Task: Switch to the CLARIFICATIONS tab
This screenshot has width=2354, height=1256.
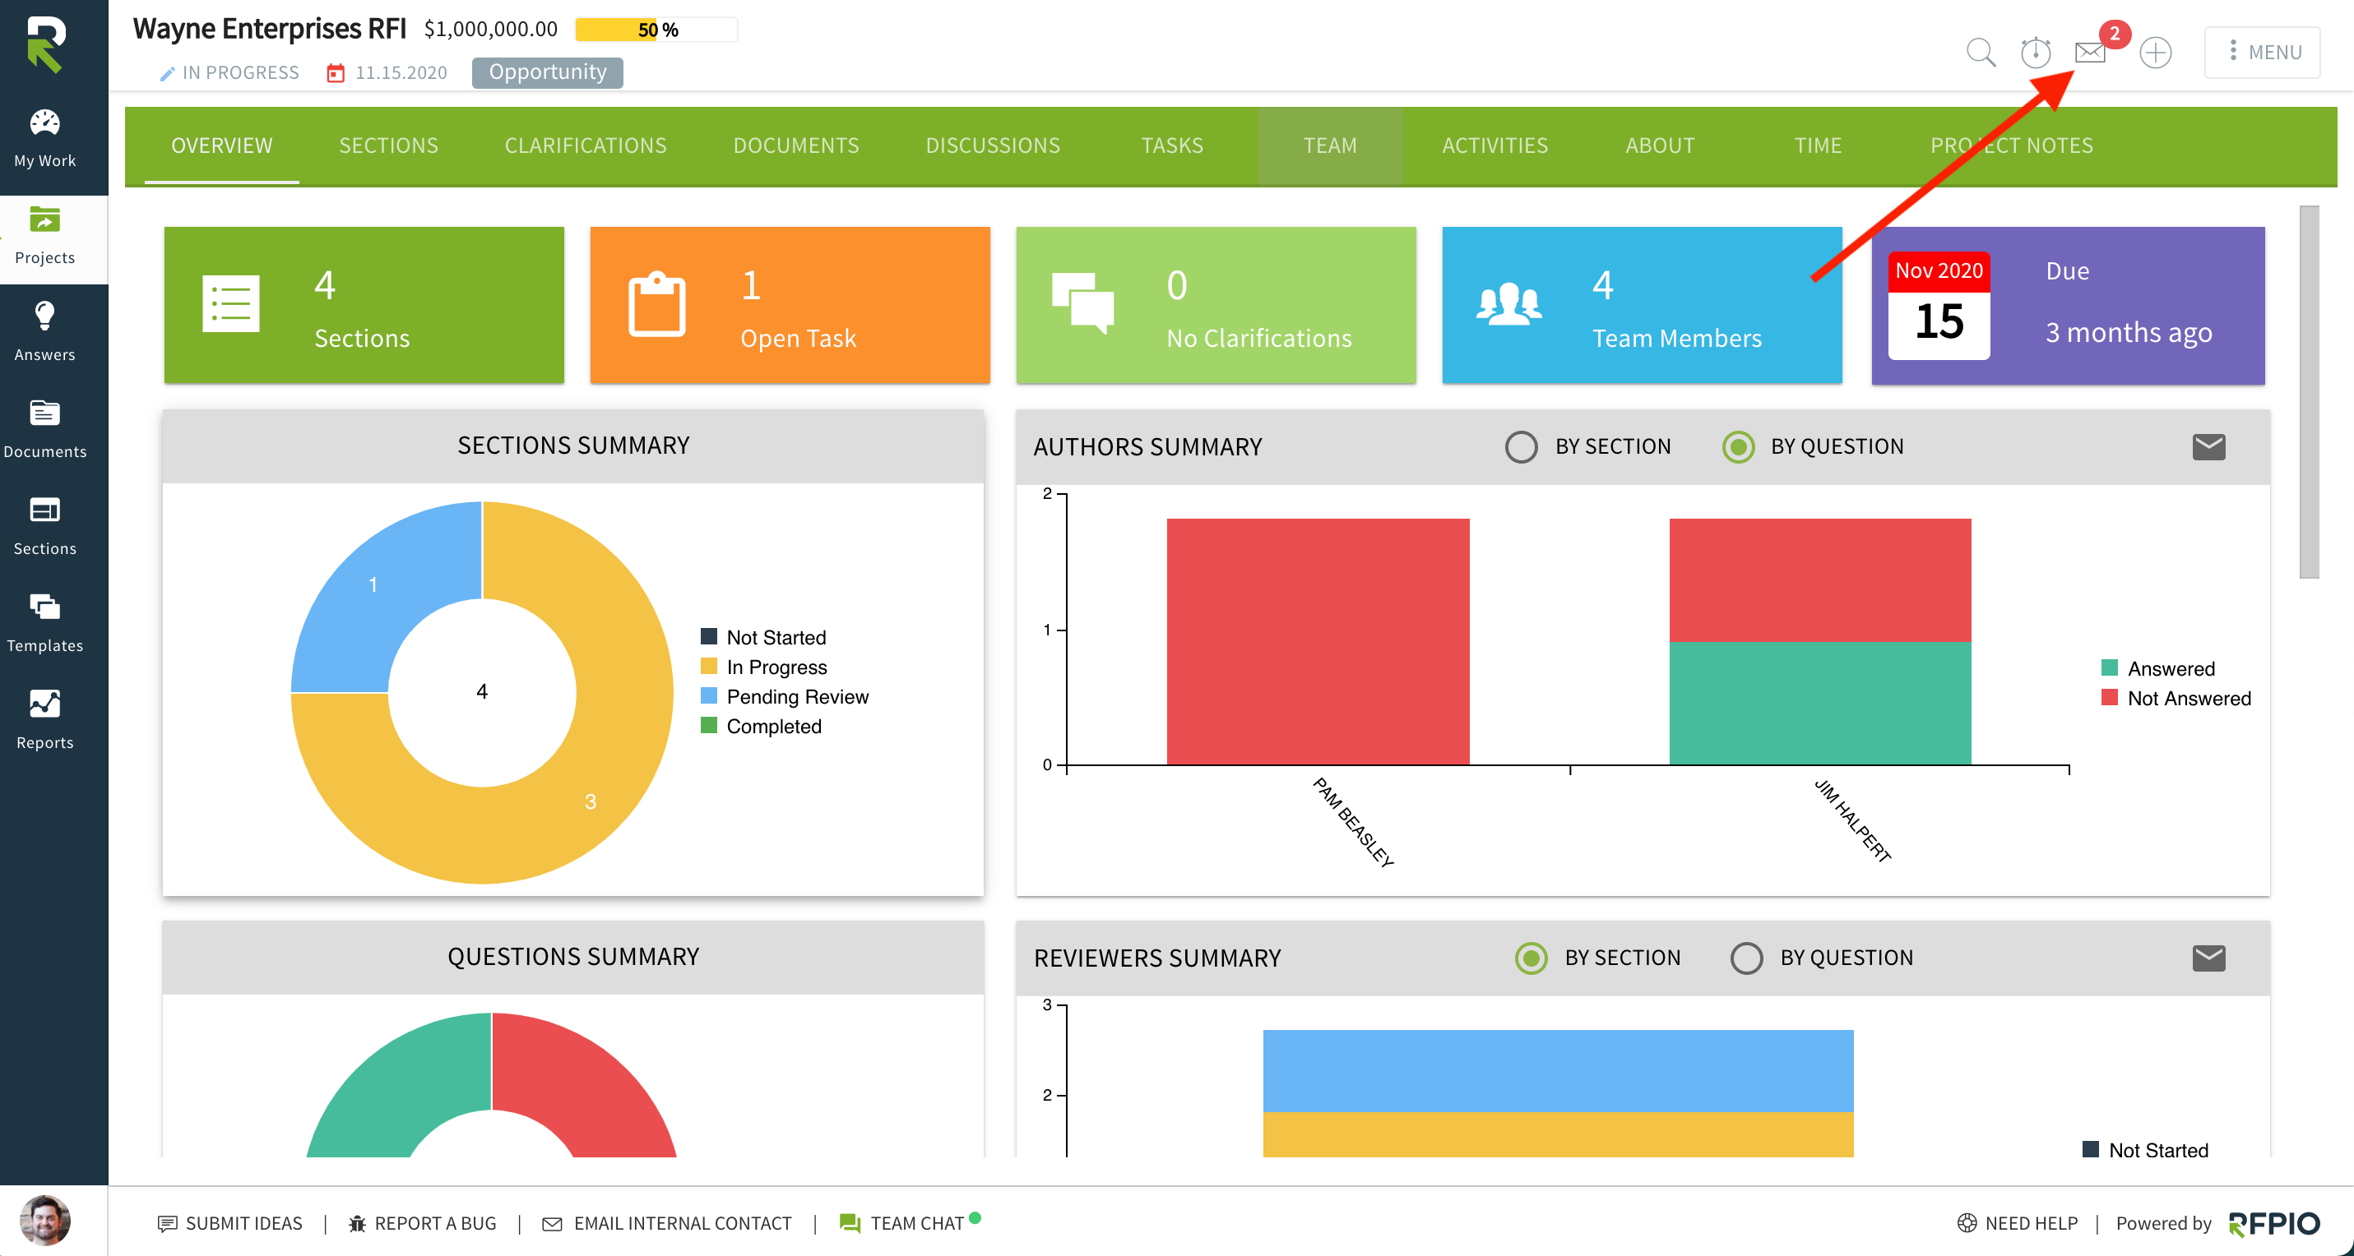Action: 585,145
